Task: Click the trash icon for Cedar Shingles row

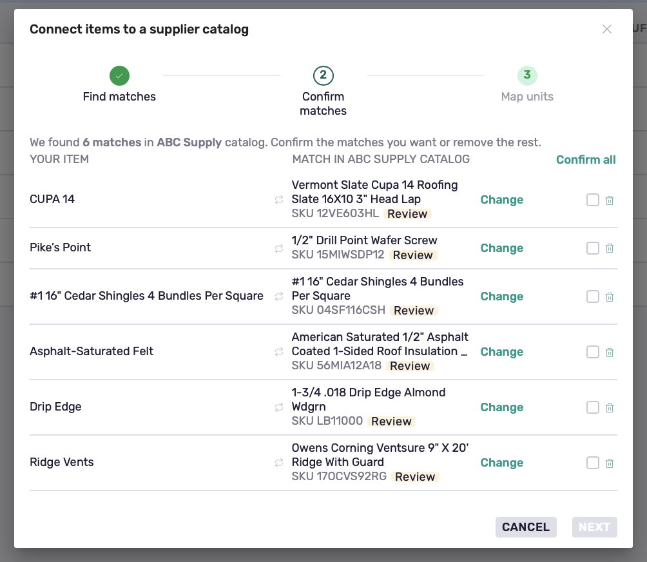Action: tap(610, 296)
